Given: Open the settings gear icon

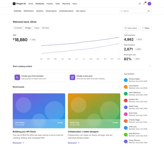Looking at the screenshot, I should coord(140,4).
